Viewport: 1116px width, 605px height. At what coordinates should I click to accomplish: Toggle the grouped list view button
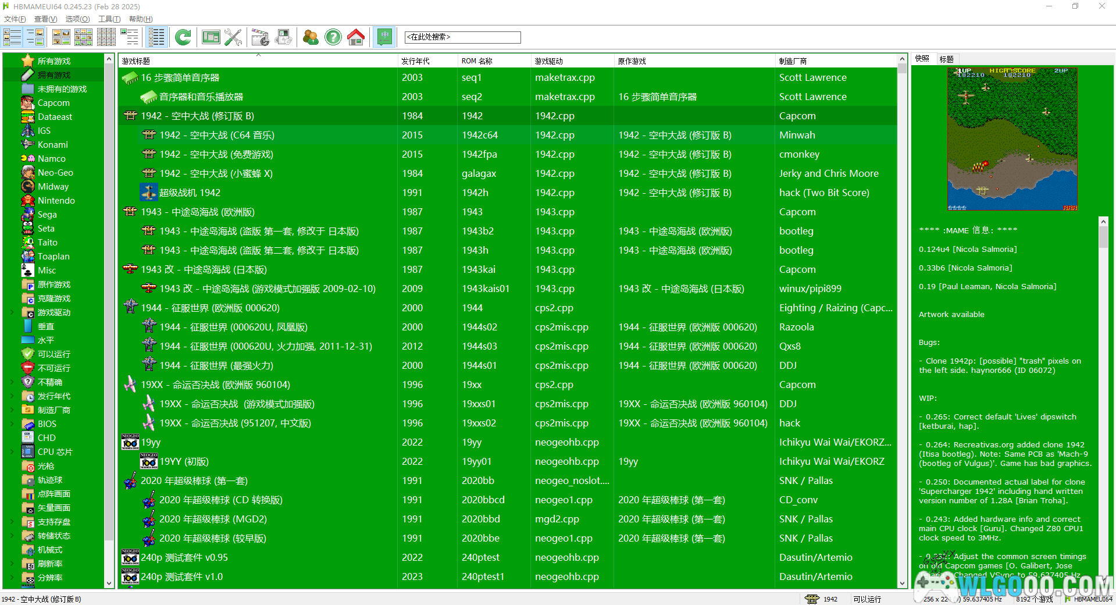156,38
